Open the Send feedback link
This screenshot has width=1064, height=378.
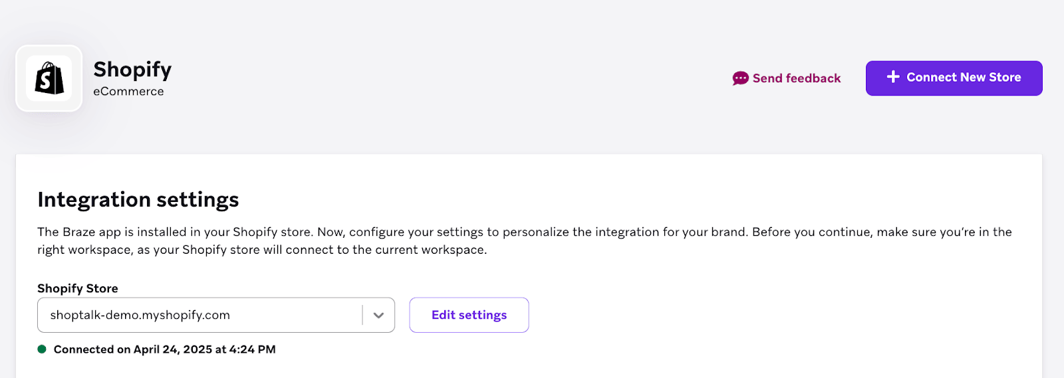[796, 78]
